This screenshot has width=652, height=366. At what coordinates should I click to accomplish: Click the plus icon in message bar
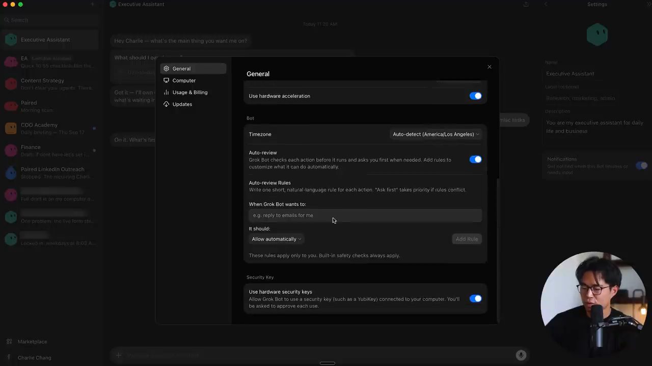point(118,355)
